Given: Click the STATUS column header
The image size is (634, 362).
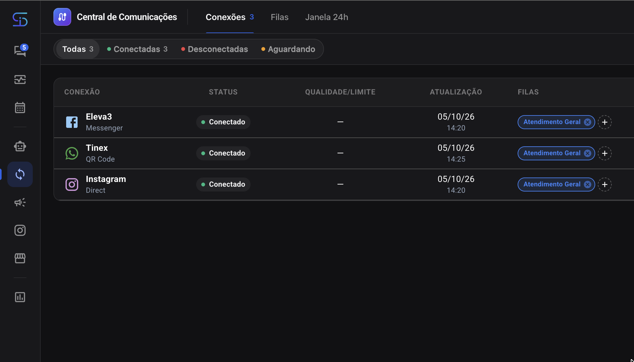Looking at the screenshot, I should pos(223,92).
